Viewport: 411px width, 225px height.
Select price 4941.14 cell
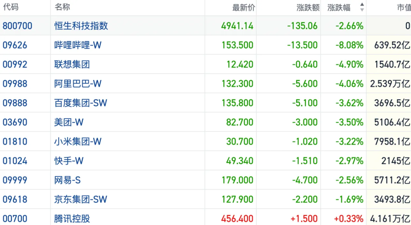pos(237,26)
